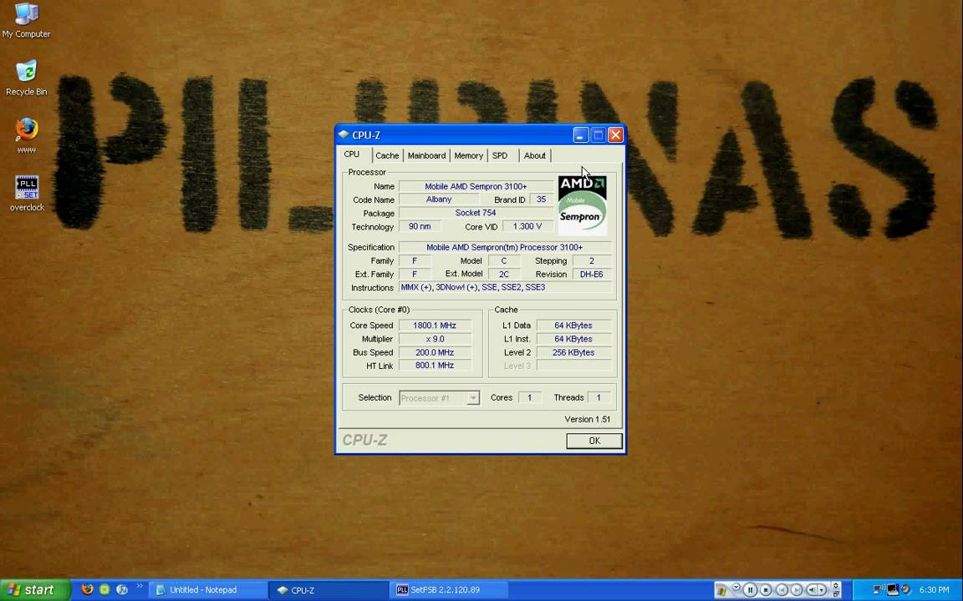Viewport: 963px width, 601px height.
Task: Click the CPU-Z title bar icon
Action: (344, 135)
